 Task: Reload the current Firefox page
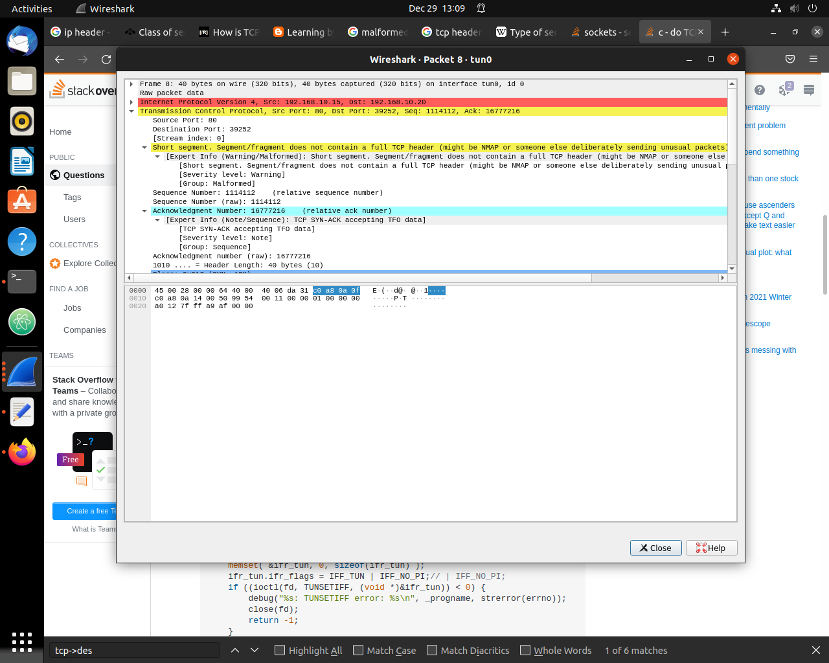click(106, 59)
